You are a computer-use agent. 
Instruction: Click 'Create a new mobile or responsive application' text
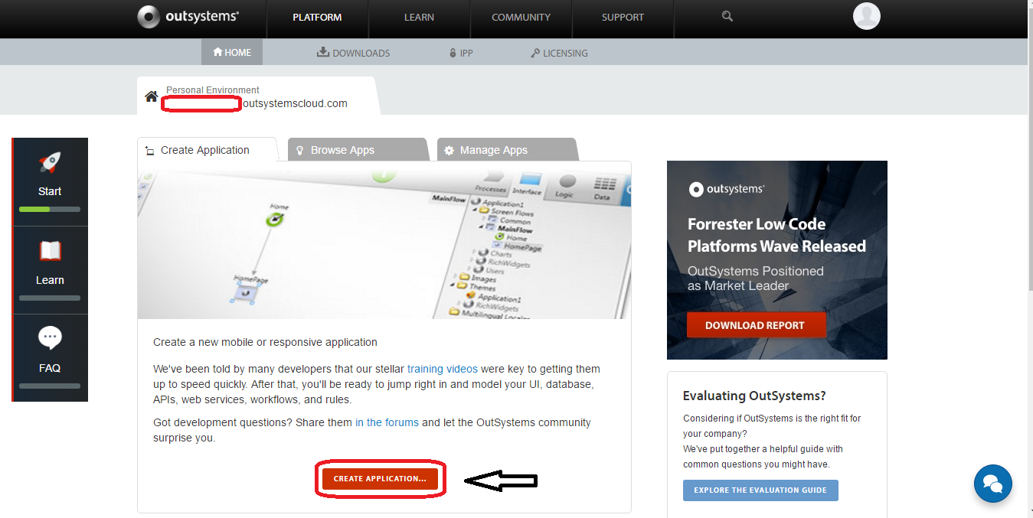[265, 342]
